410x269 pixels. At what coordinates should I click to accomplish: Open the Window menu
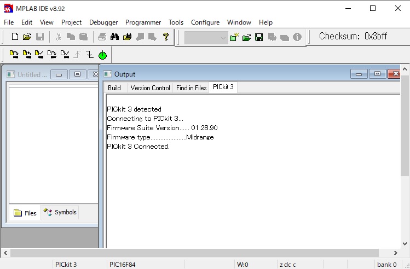point(239,22)
